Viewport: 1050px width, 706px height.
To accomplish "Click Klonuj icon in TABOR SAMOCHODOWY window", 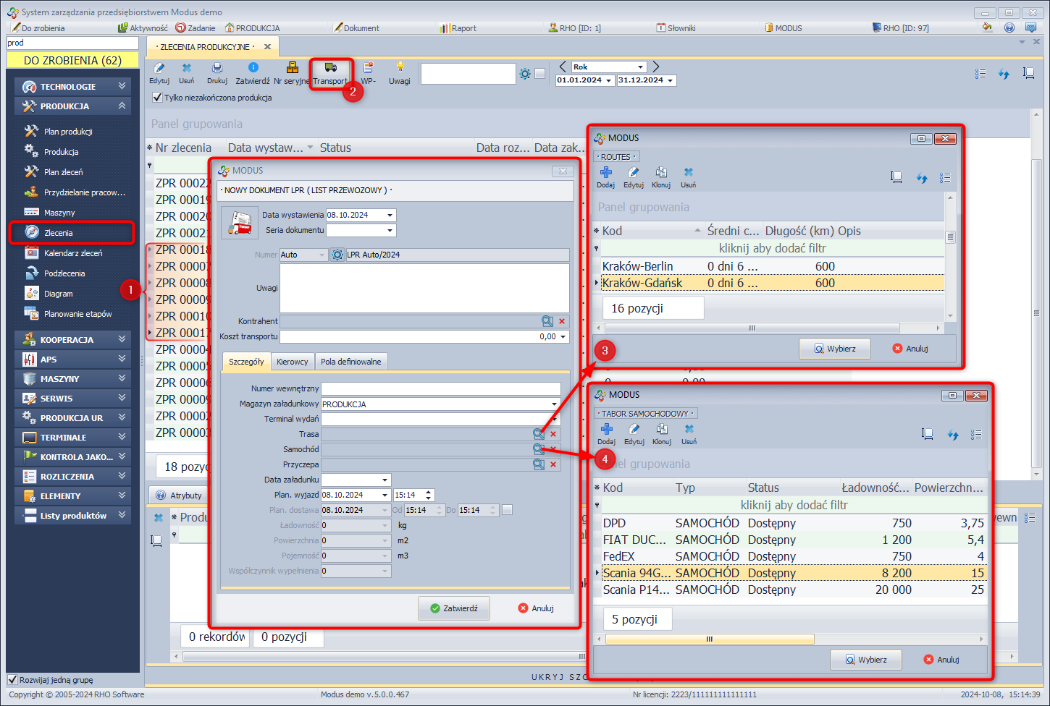I will [661, 430].
